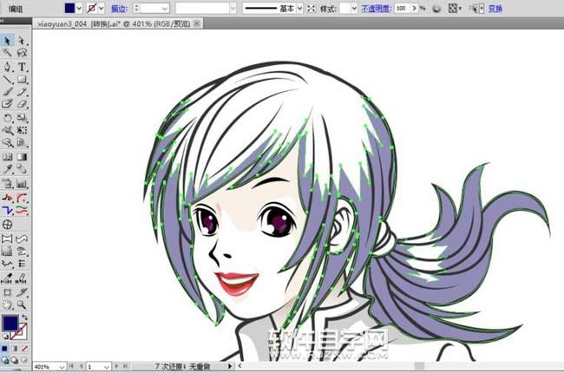564x373 pixels.
Task: Set paint mode to None
Action: pos(24,349)
